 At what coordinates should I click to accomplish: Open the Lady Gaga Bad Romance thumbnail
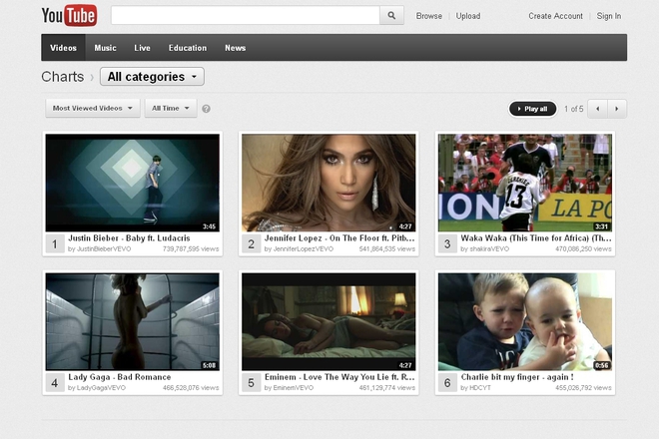click(133, 322)
